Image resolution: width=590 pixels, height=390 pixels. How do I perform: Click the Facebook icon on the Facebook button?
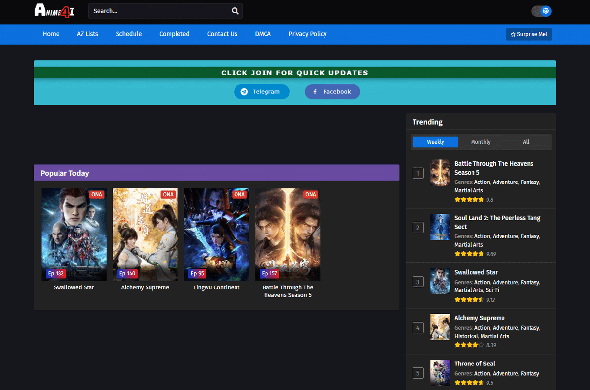point(315,92)
